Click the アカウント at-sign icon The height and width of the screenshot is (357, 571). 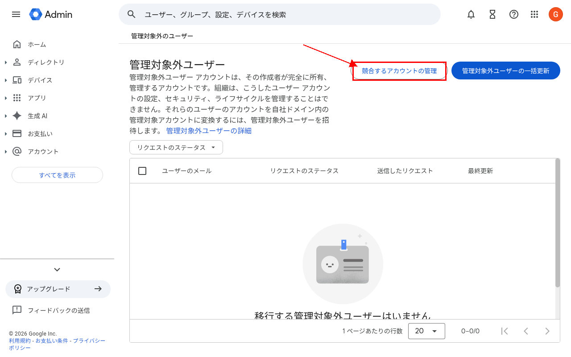tap(17, 151)
